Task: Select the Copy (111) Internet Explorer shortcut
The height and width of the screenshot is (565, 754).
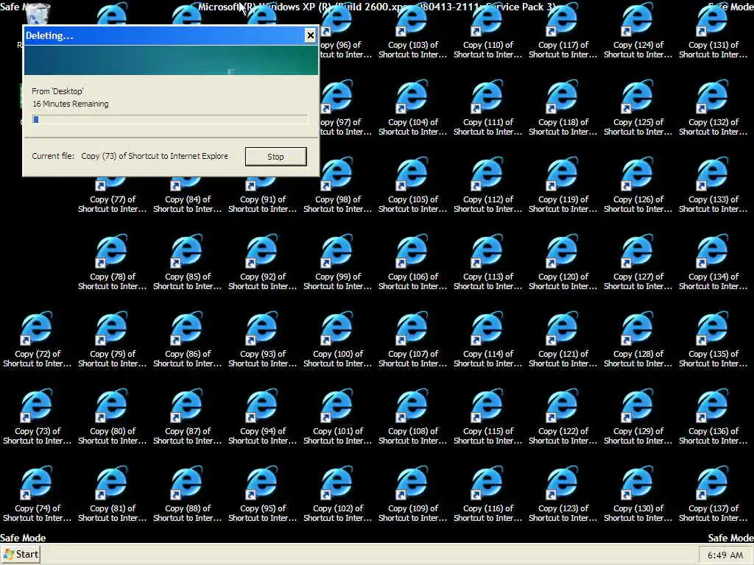Action: click(487, 108)
